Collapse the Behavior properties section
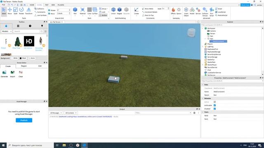 [x=203, y=98]
